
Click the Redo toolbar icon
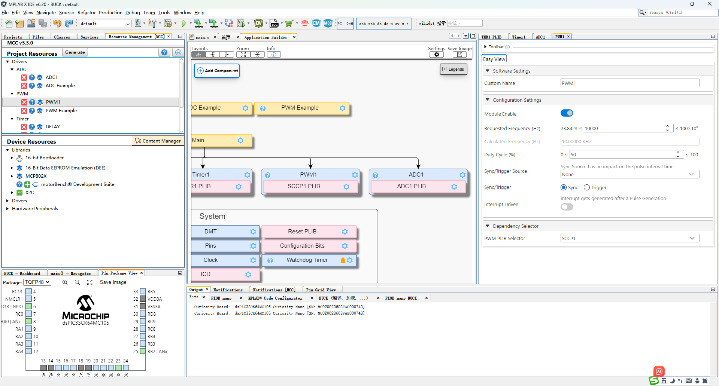[x=69, y=24]
